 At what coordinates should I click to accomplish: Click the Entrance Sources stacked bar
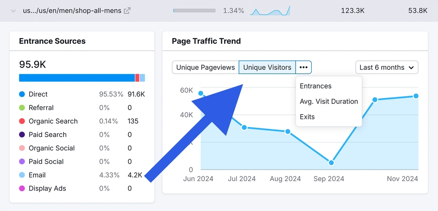[82, 78]
